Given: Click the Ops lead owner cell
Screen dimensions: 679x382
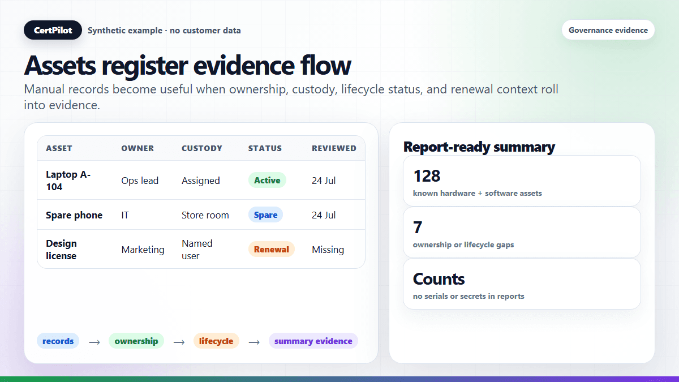Looking at the screenshot, I should 140,181.
